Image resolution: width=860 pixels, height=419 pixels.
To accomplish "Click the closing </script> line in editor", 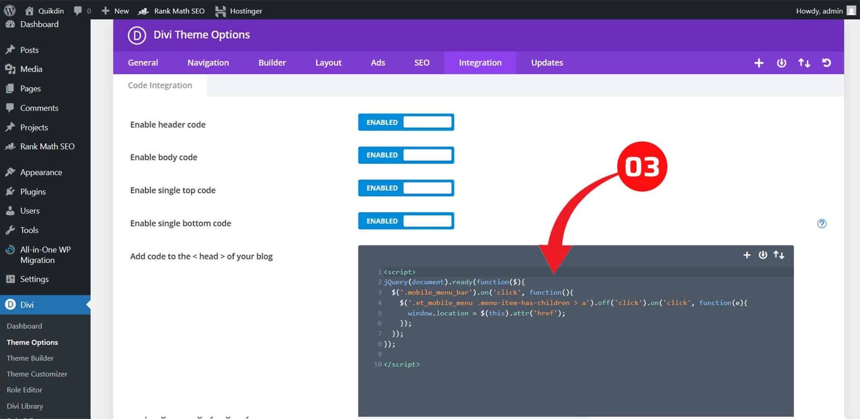I will pyautogui.click(x=402, y=364).
